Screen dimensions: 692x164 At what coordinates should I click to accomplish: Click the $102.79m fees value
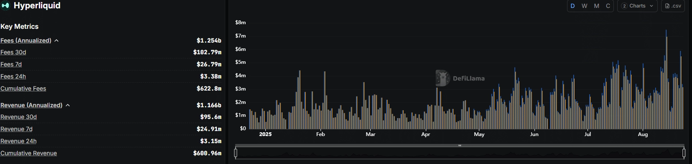207,52
